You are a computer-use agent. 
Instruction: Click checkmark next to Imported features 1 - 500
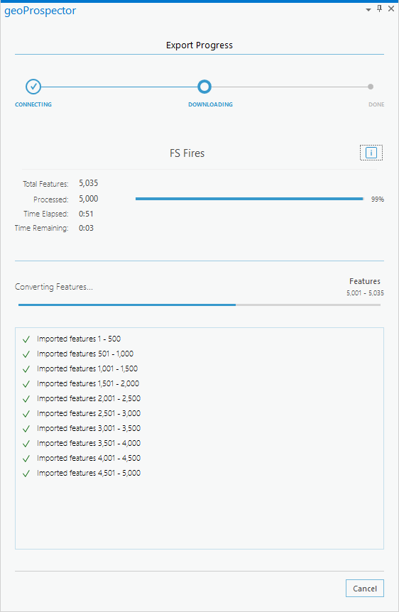[x=26, y=339]
